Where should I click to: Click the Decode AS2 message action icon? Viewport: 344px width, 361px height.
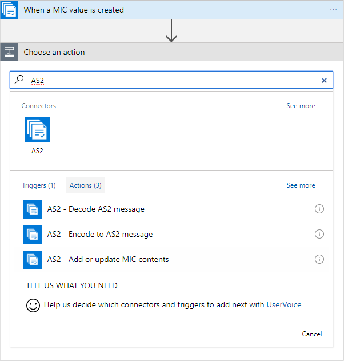33,209
